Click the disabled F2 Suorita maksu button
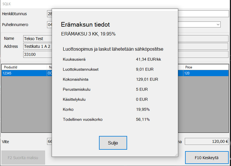Screen dimensions: 231x166 point(23,158)
